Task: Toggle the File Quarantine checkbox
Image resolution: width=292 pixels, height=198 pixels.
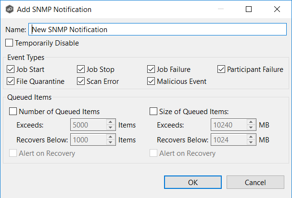Action: click(x=11, y=81)
